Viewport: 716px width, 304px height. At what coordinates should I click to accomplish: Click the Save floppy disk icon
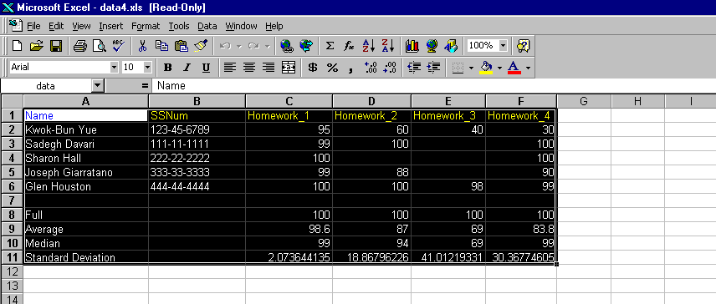point(56,46)
